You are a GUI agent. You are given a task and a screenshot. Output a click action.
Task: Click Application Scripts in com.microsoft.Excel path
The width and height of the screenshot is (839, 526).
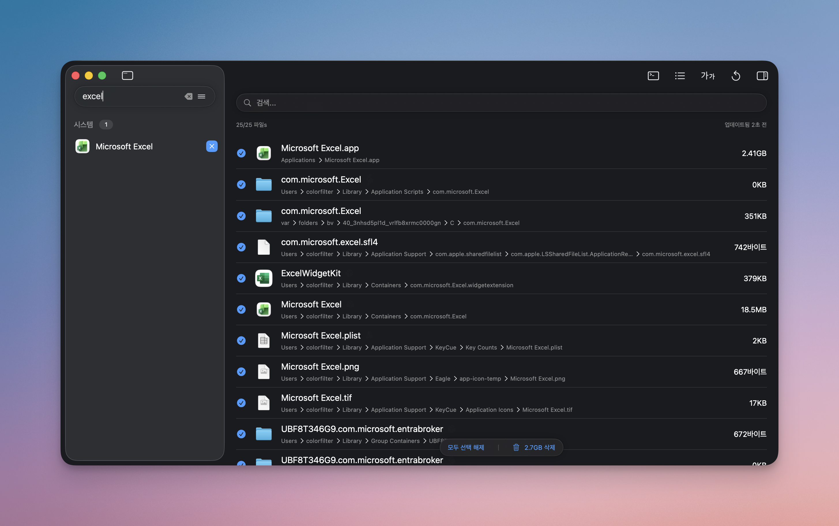(397, 192)
